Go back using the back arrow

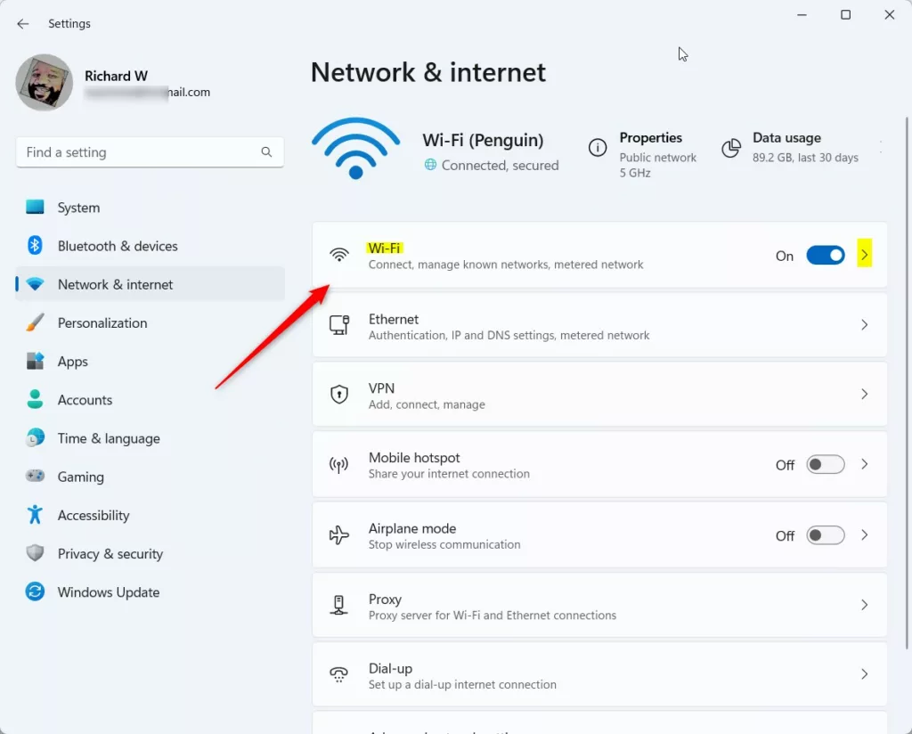click(23, 24)
